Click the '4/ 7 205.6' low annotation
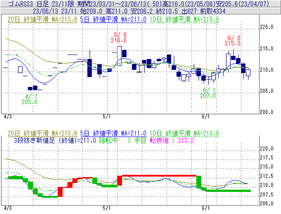The image size is (281, 214). [x=30, y=99]
